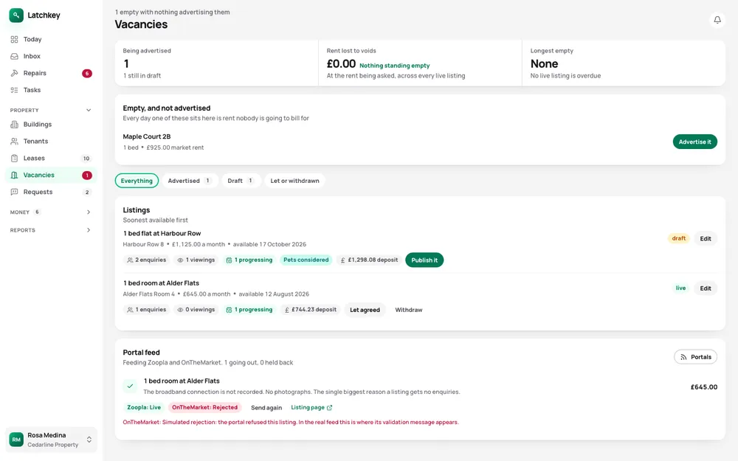The height and width of the screenshot is (461, 738).
Task: Open the Inbox page
Action: (x=51, y=57)
